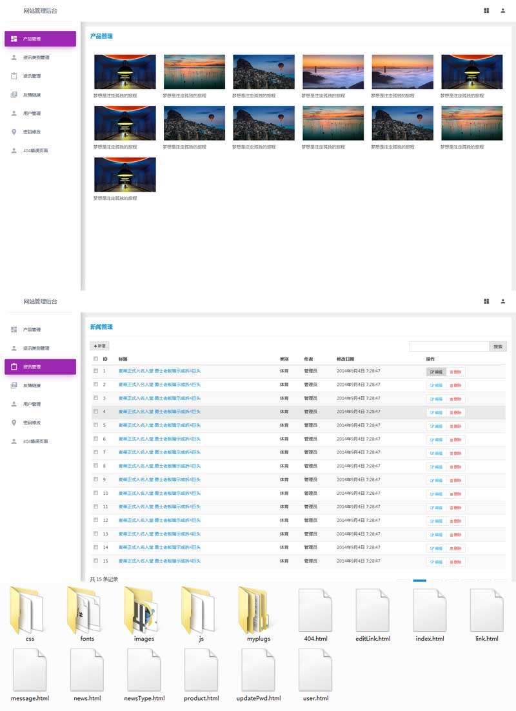516x711 pixels.
Task: Click the product.html file icon
Action: point(201,670)
